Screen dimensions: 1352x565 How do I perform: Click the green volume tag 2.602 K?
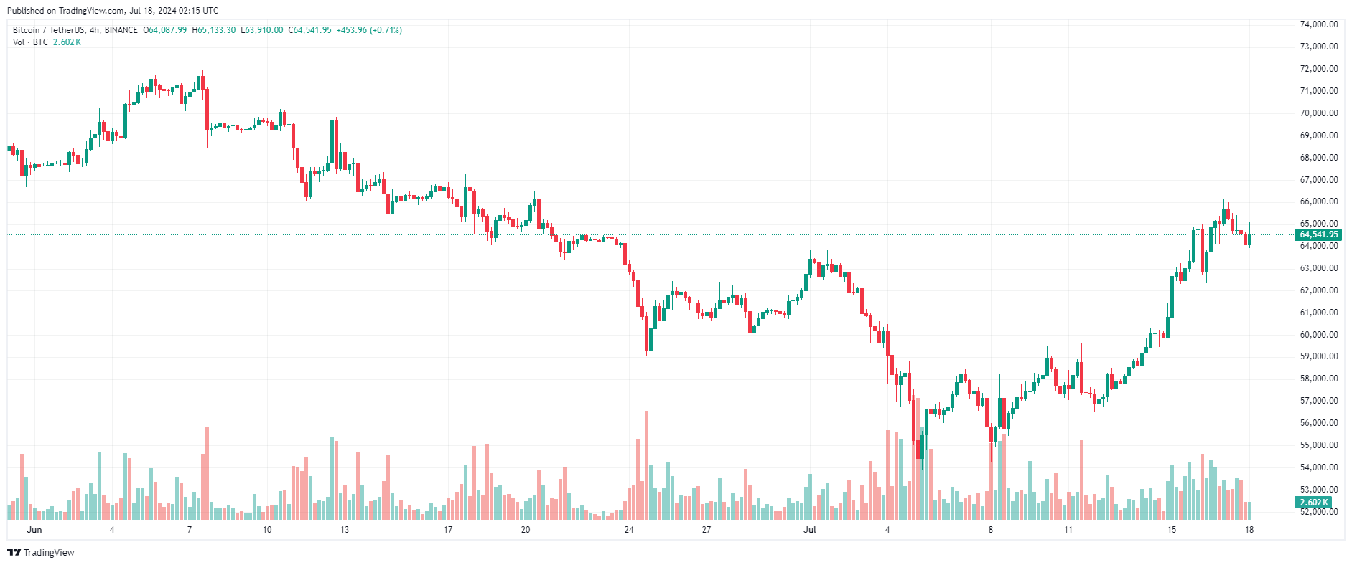coord(1313,503)
